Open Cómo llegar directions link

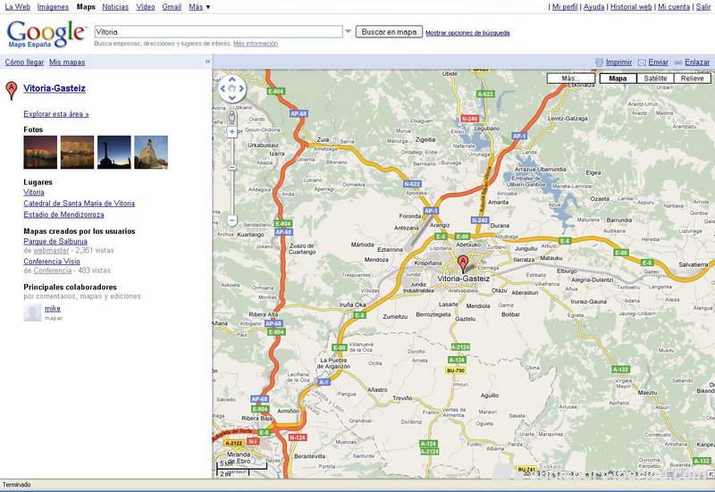pos(25,62)
